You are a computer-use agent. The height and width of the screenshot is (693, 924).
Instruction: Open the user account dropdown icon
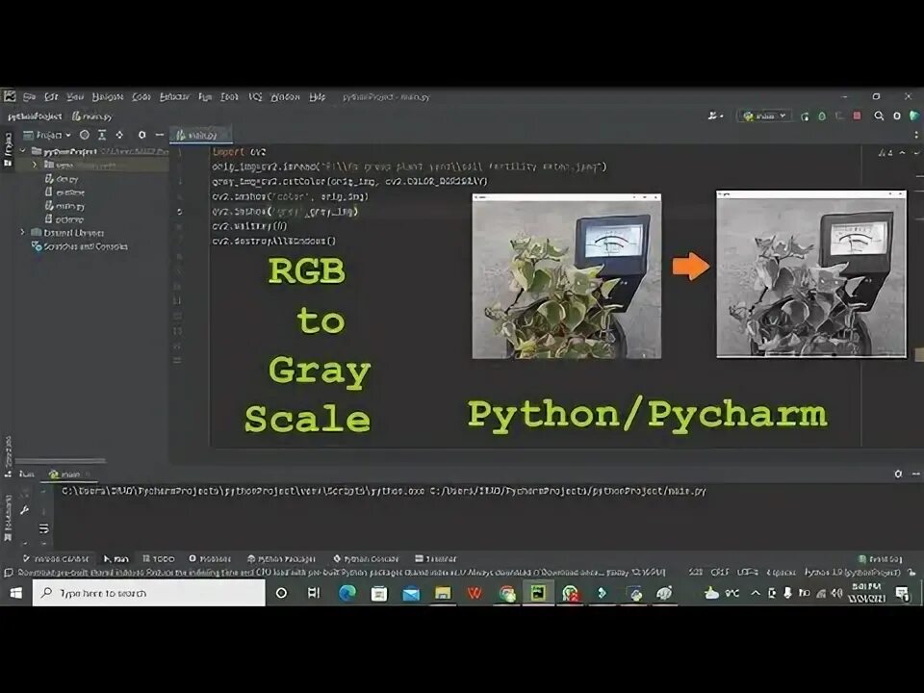(715, 116)
